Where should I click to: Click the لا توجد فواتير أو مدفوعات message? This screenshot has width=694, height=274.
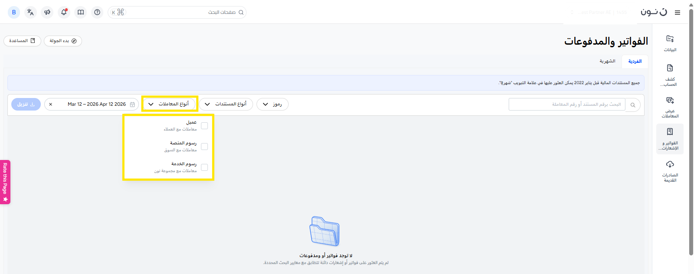(x=326, y=256)
